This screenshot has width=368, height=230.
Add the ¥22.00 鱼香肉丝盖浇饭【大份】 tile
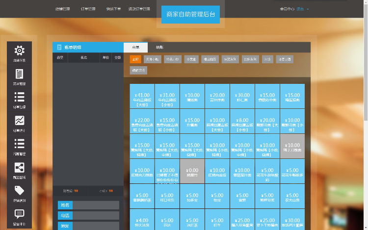click(x=142, y=121)
